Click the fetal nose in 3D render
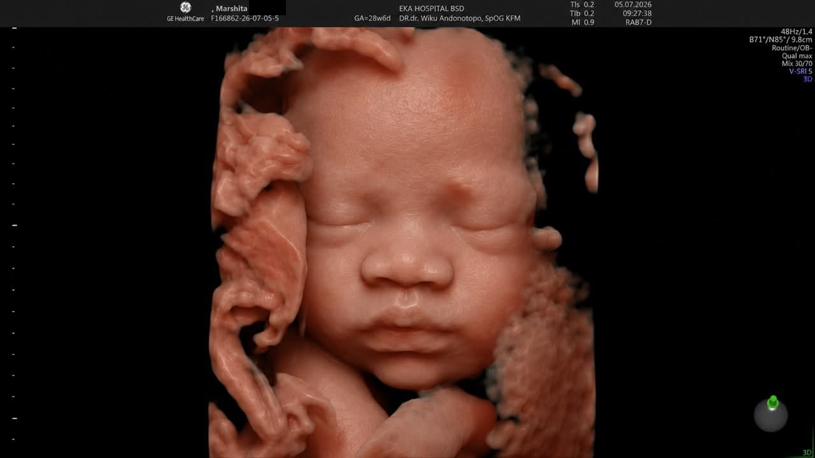This screenshot has width=815, height=458. [x=406, y=266]
